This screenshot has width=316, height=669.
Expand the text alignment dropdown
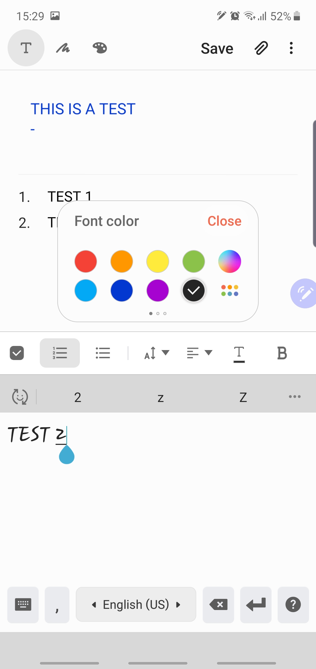point(200,353)
